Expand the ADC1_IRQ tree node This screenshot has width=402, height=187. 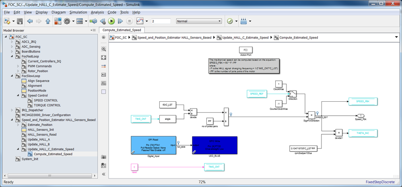click(x=12, y=42)
